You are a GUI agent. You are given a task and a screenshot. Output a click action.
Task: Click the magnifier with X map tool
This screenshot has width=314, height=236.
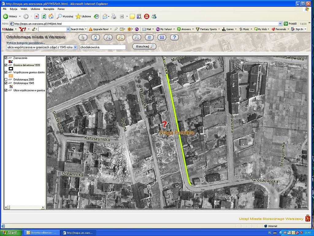click(137, 37)
